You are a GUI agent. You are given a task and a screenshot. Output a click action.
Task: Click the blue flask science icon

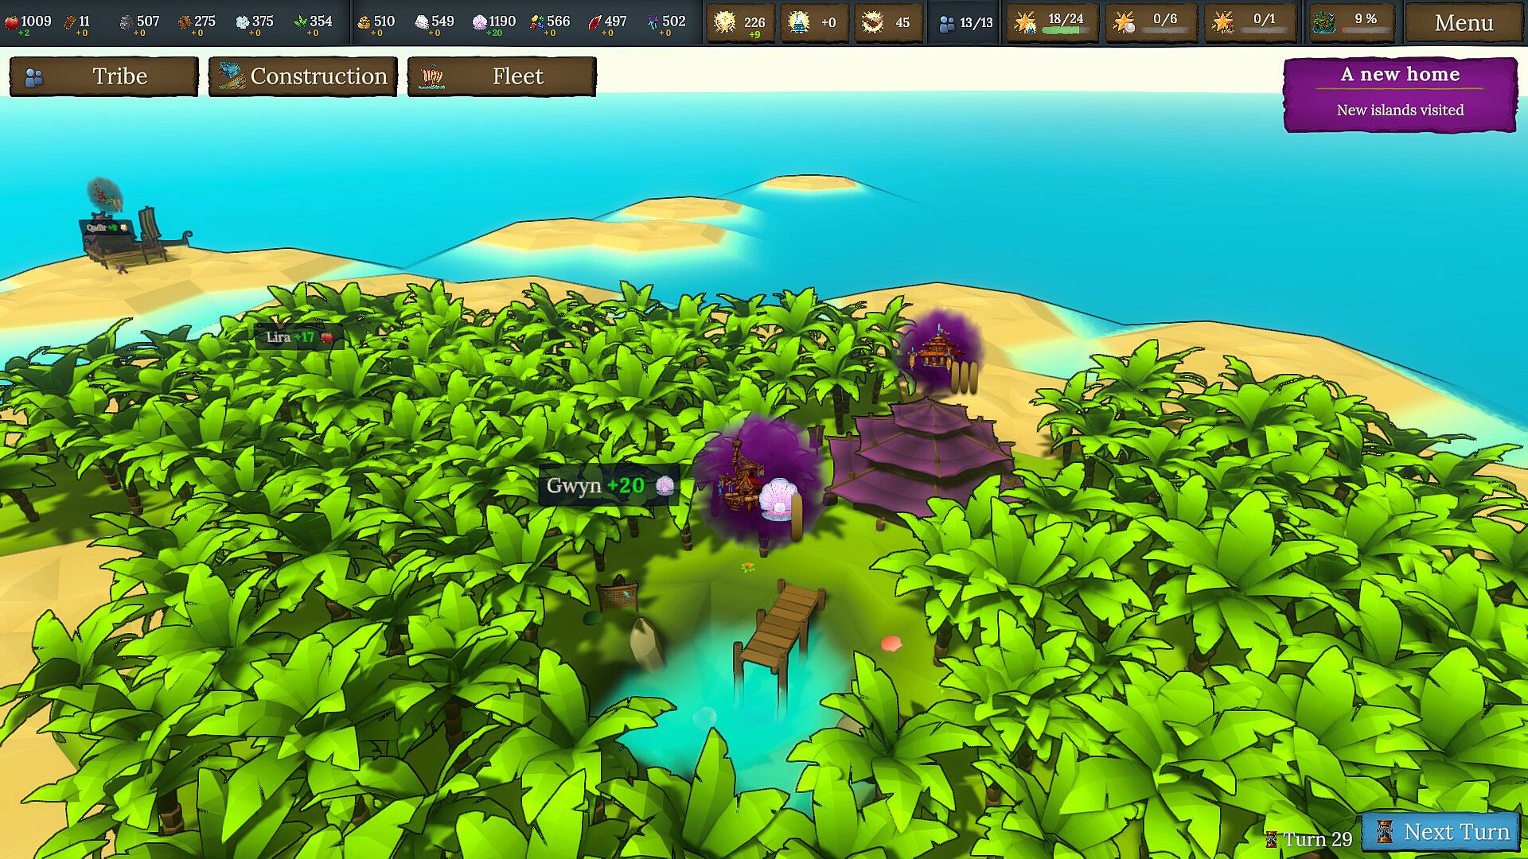pos(798,22)
